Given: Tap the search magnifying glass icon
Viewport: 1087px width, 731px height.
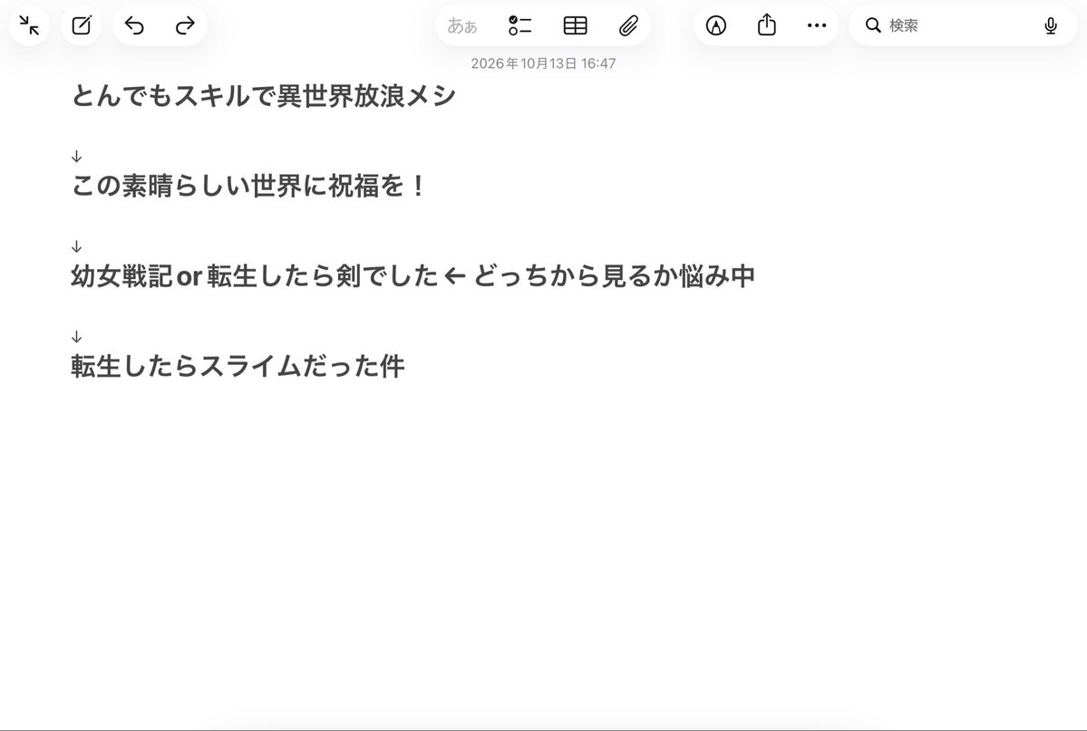Looking at the screenshot, I should 873,25.
